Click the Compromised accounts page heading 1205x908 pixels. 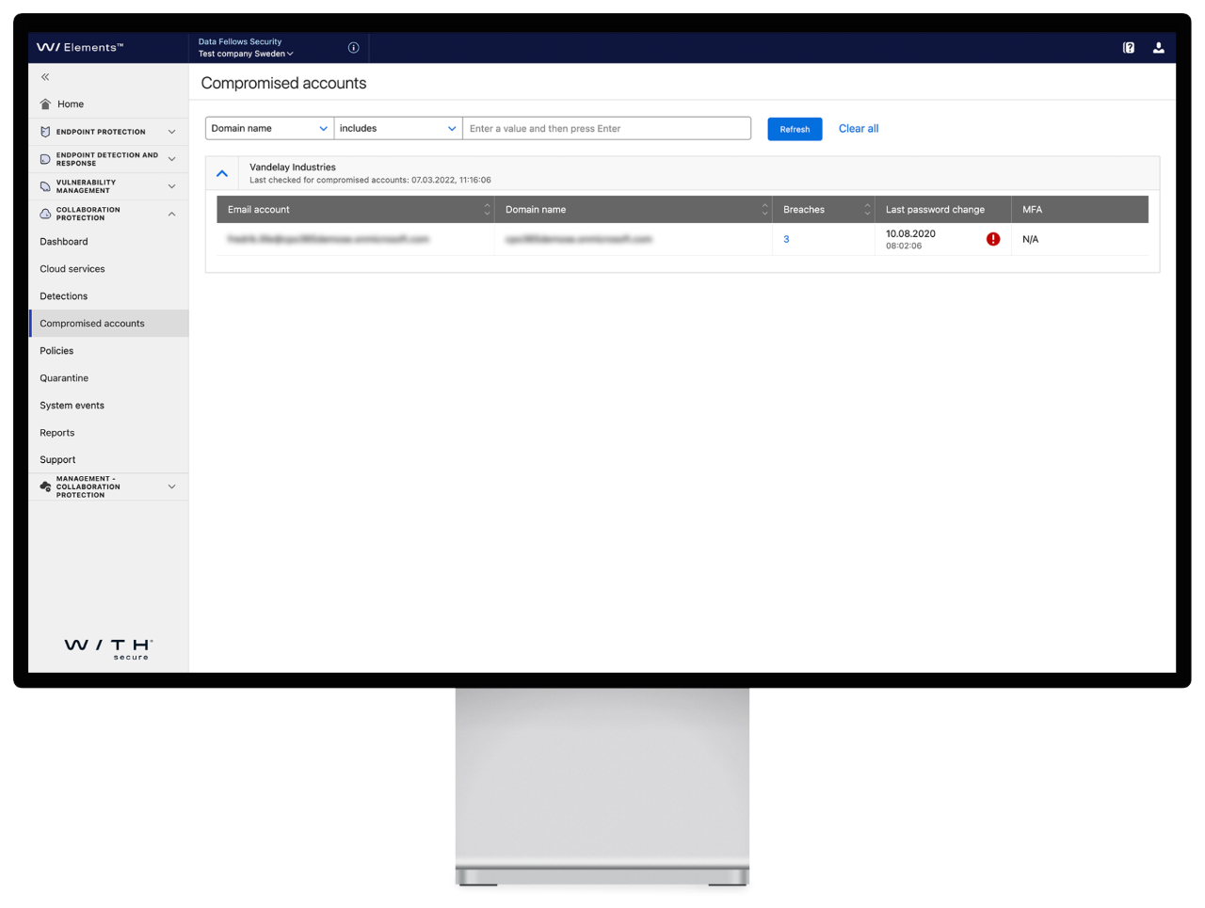(x=283, y=83)
